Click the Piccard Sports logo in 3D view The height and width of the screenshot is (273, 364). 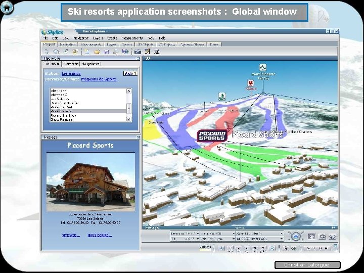pos(212,136)
